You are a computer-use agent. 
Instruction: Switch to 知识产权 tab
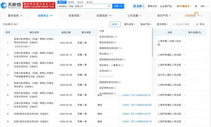(164, 16)
